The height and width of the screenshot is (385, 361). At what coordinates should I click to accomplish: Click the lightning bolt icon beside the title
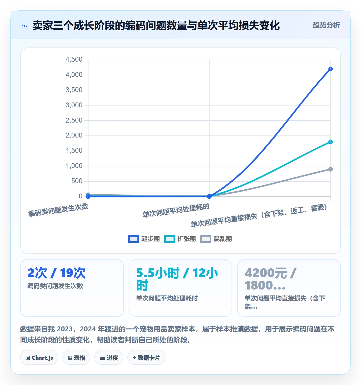pyautogui.click(x=24, y=26)
